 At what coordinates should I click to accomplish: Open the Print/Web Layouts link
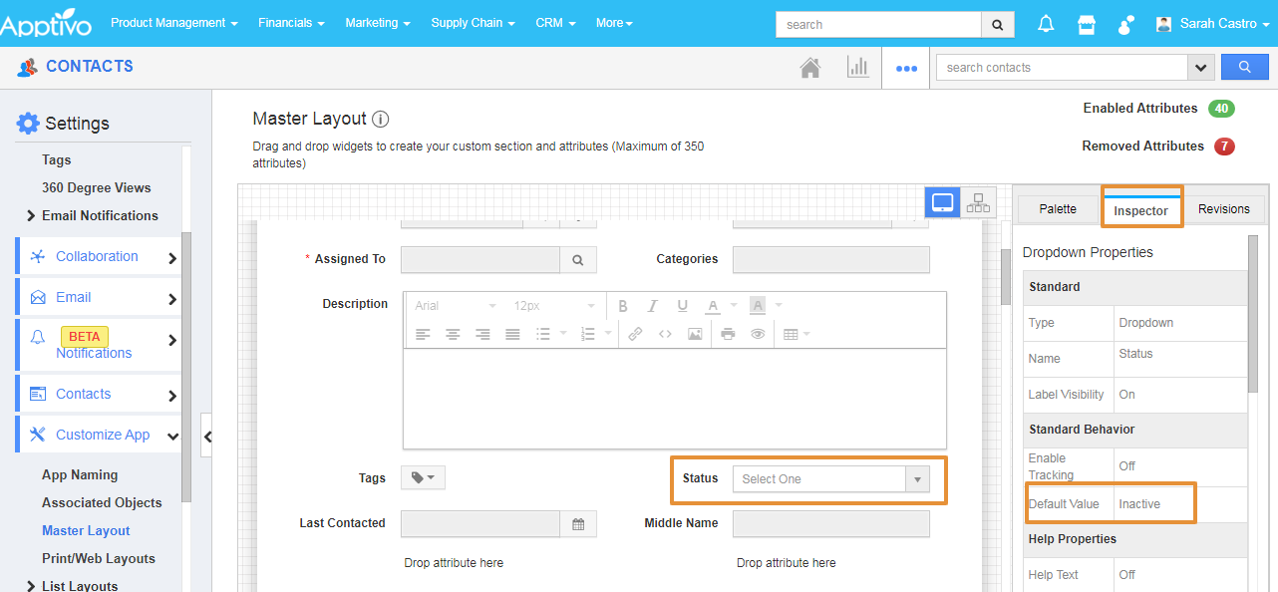click(99, 558)
